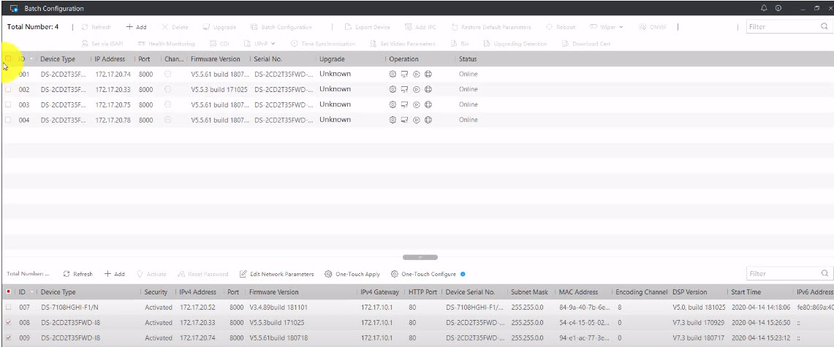This screenshot has width=834, height=347.
Task: Click the search magnifier in the top Filter box
Action: (824, 27)
